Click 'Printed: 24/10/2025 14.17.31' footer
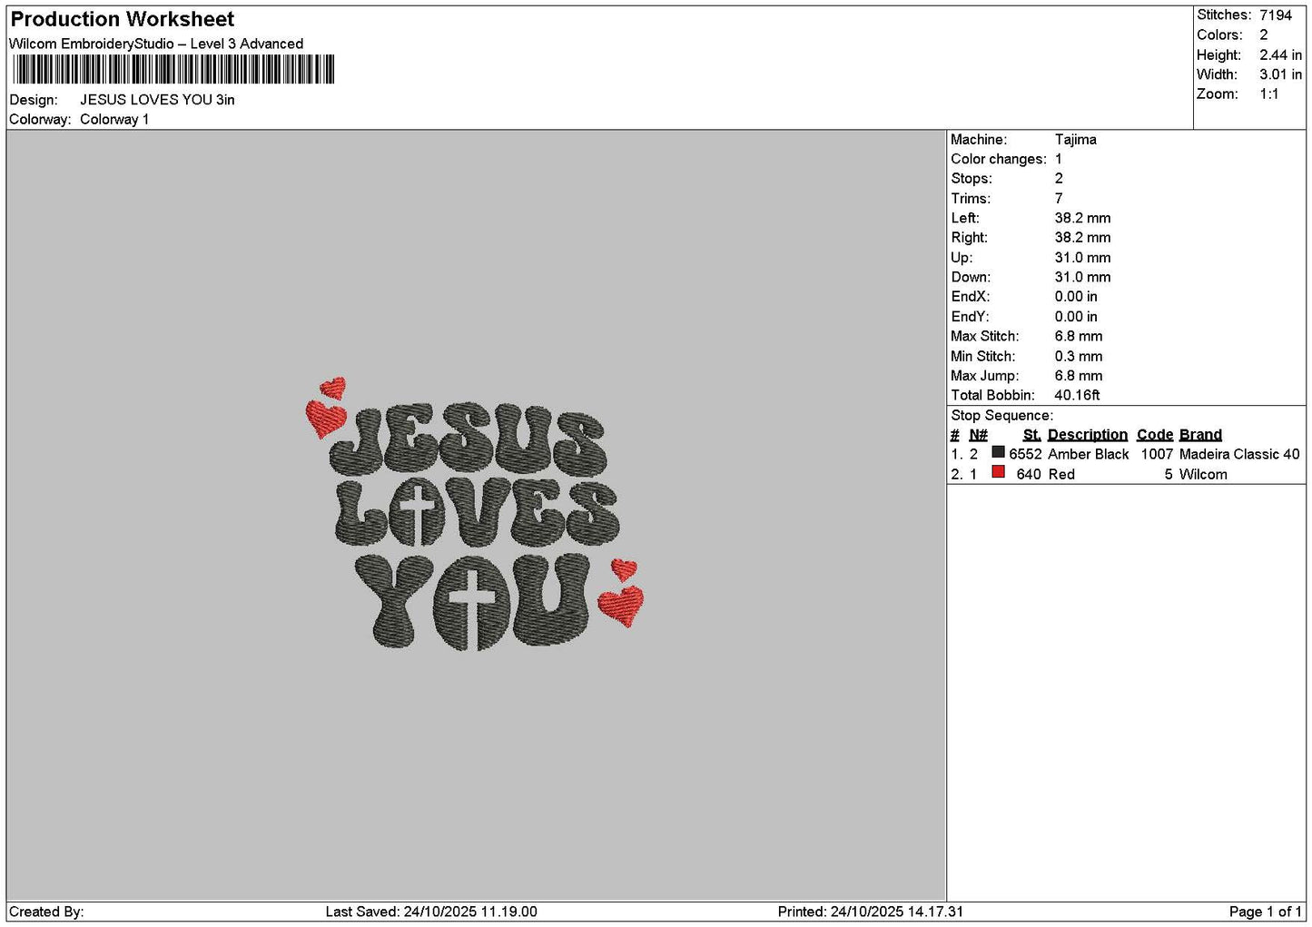 click(871, 912)
